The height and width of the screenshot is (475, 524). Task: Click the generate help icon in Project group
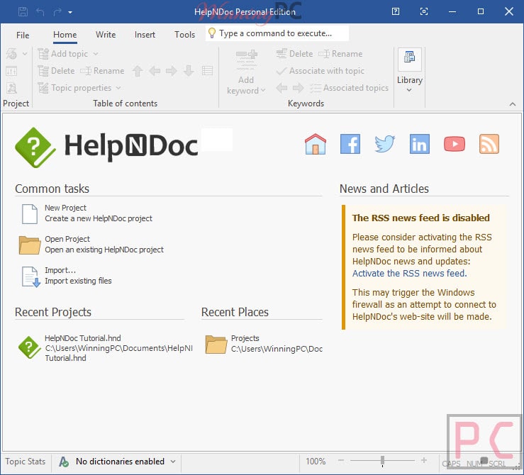pyautogui.click(x=11, y=53)
